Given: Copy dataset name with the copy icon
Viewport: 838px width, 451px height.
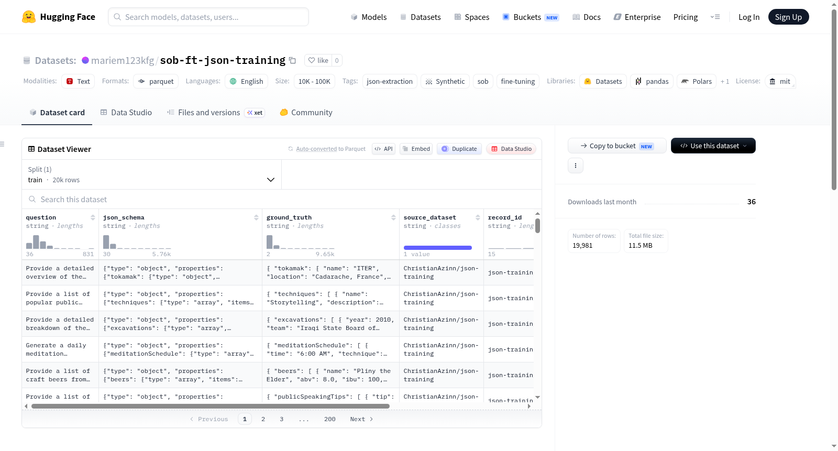Looking at the screenshot, I should pyautogui.click(x=293, y=60).
